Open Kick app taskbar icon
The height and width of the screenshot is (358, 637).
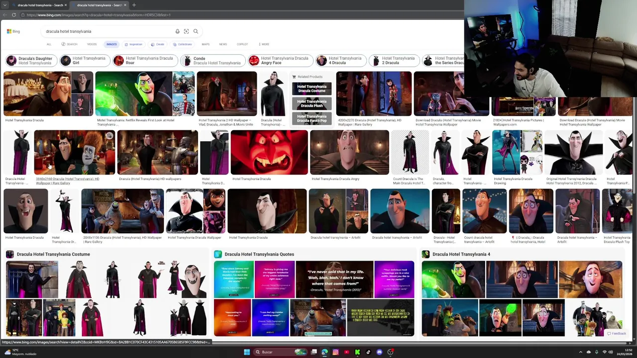click(x=357, y=352)
